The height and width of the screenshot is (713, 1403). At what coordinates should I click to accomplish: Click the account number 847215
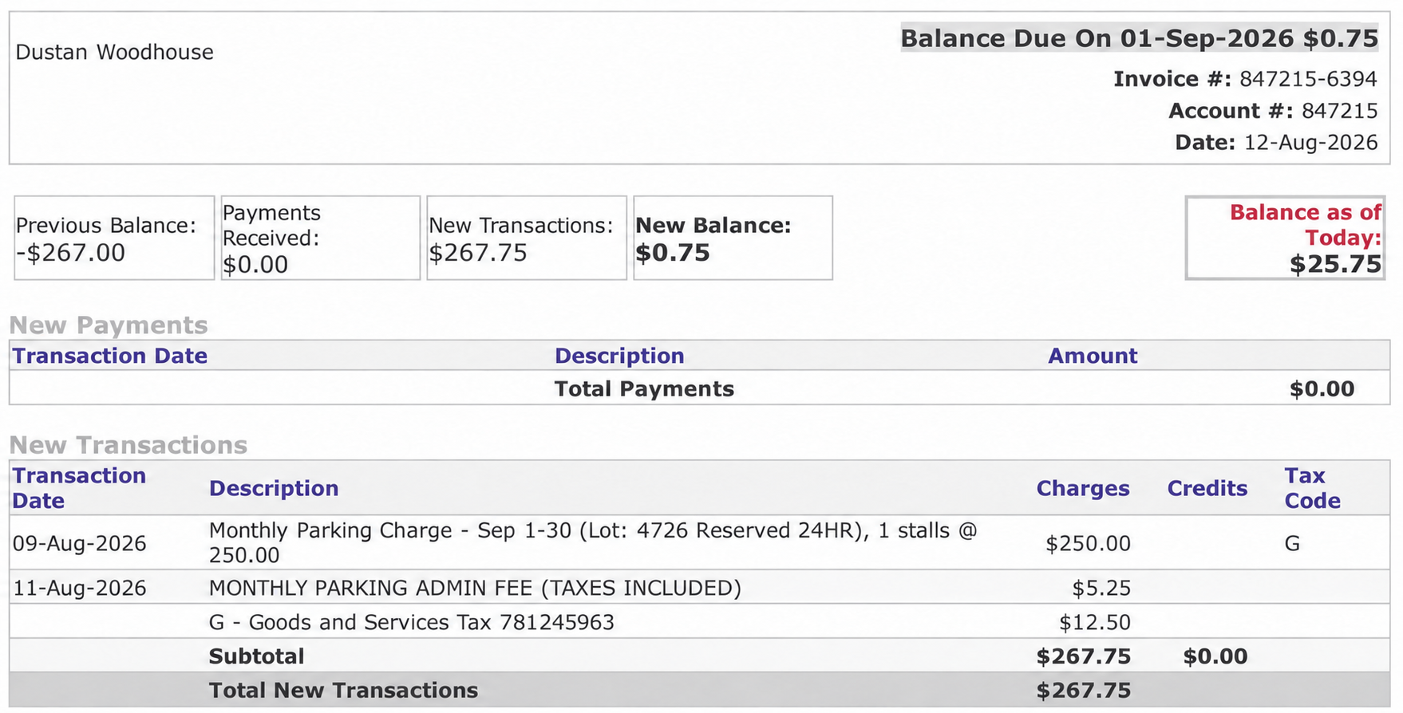click(1339, 111)
